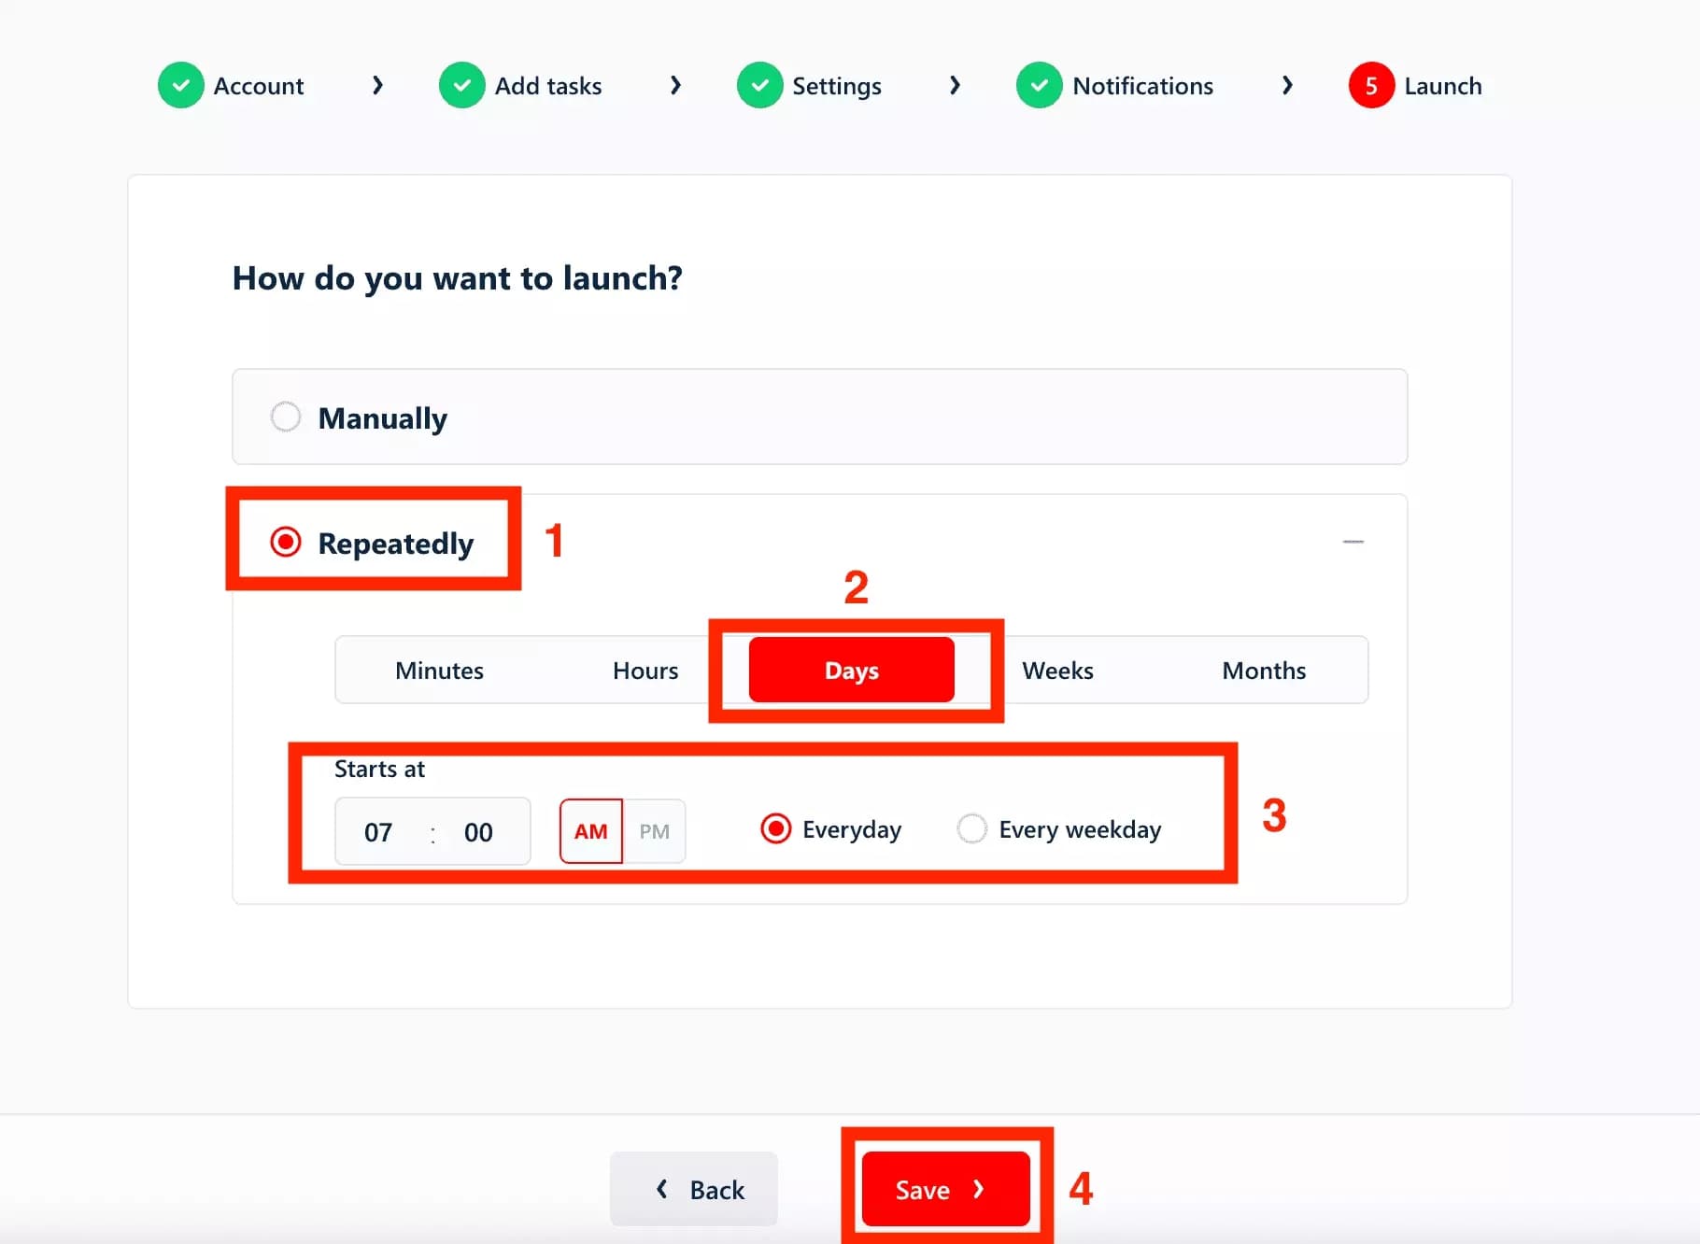Viewport: 1700px width, 1244px height.
Task: Click the Settings step checkmark icon
Action: tap(760, 86)
